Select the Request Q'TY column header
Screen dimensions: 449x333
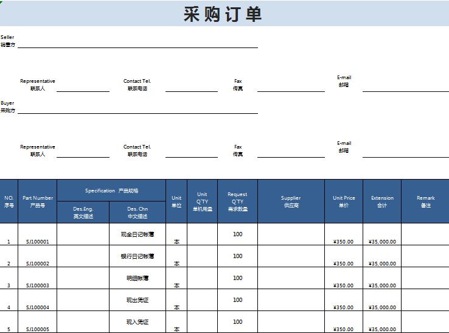(x=237, y=202)
